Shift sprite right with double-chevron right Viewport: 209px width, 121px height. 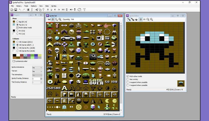[x=59, y=9]
